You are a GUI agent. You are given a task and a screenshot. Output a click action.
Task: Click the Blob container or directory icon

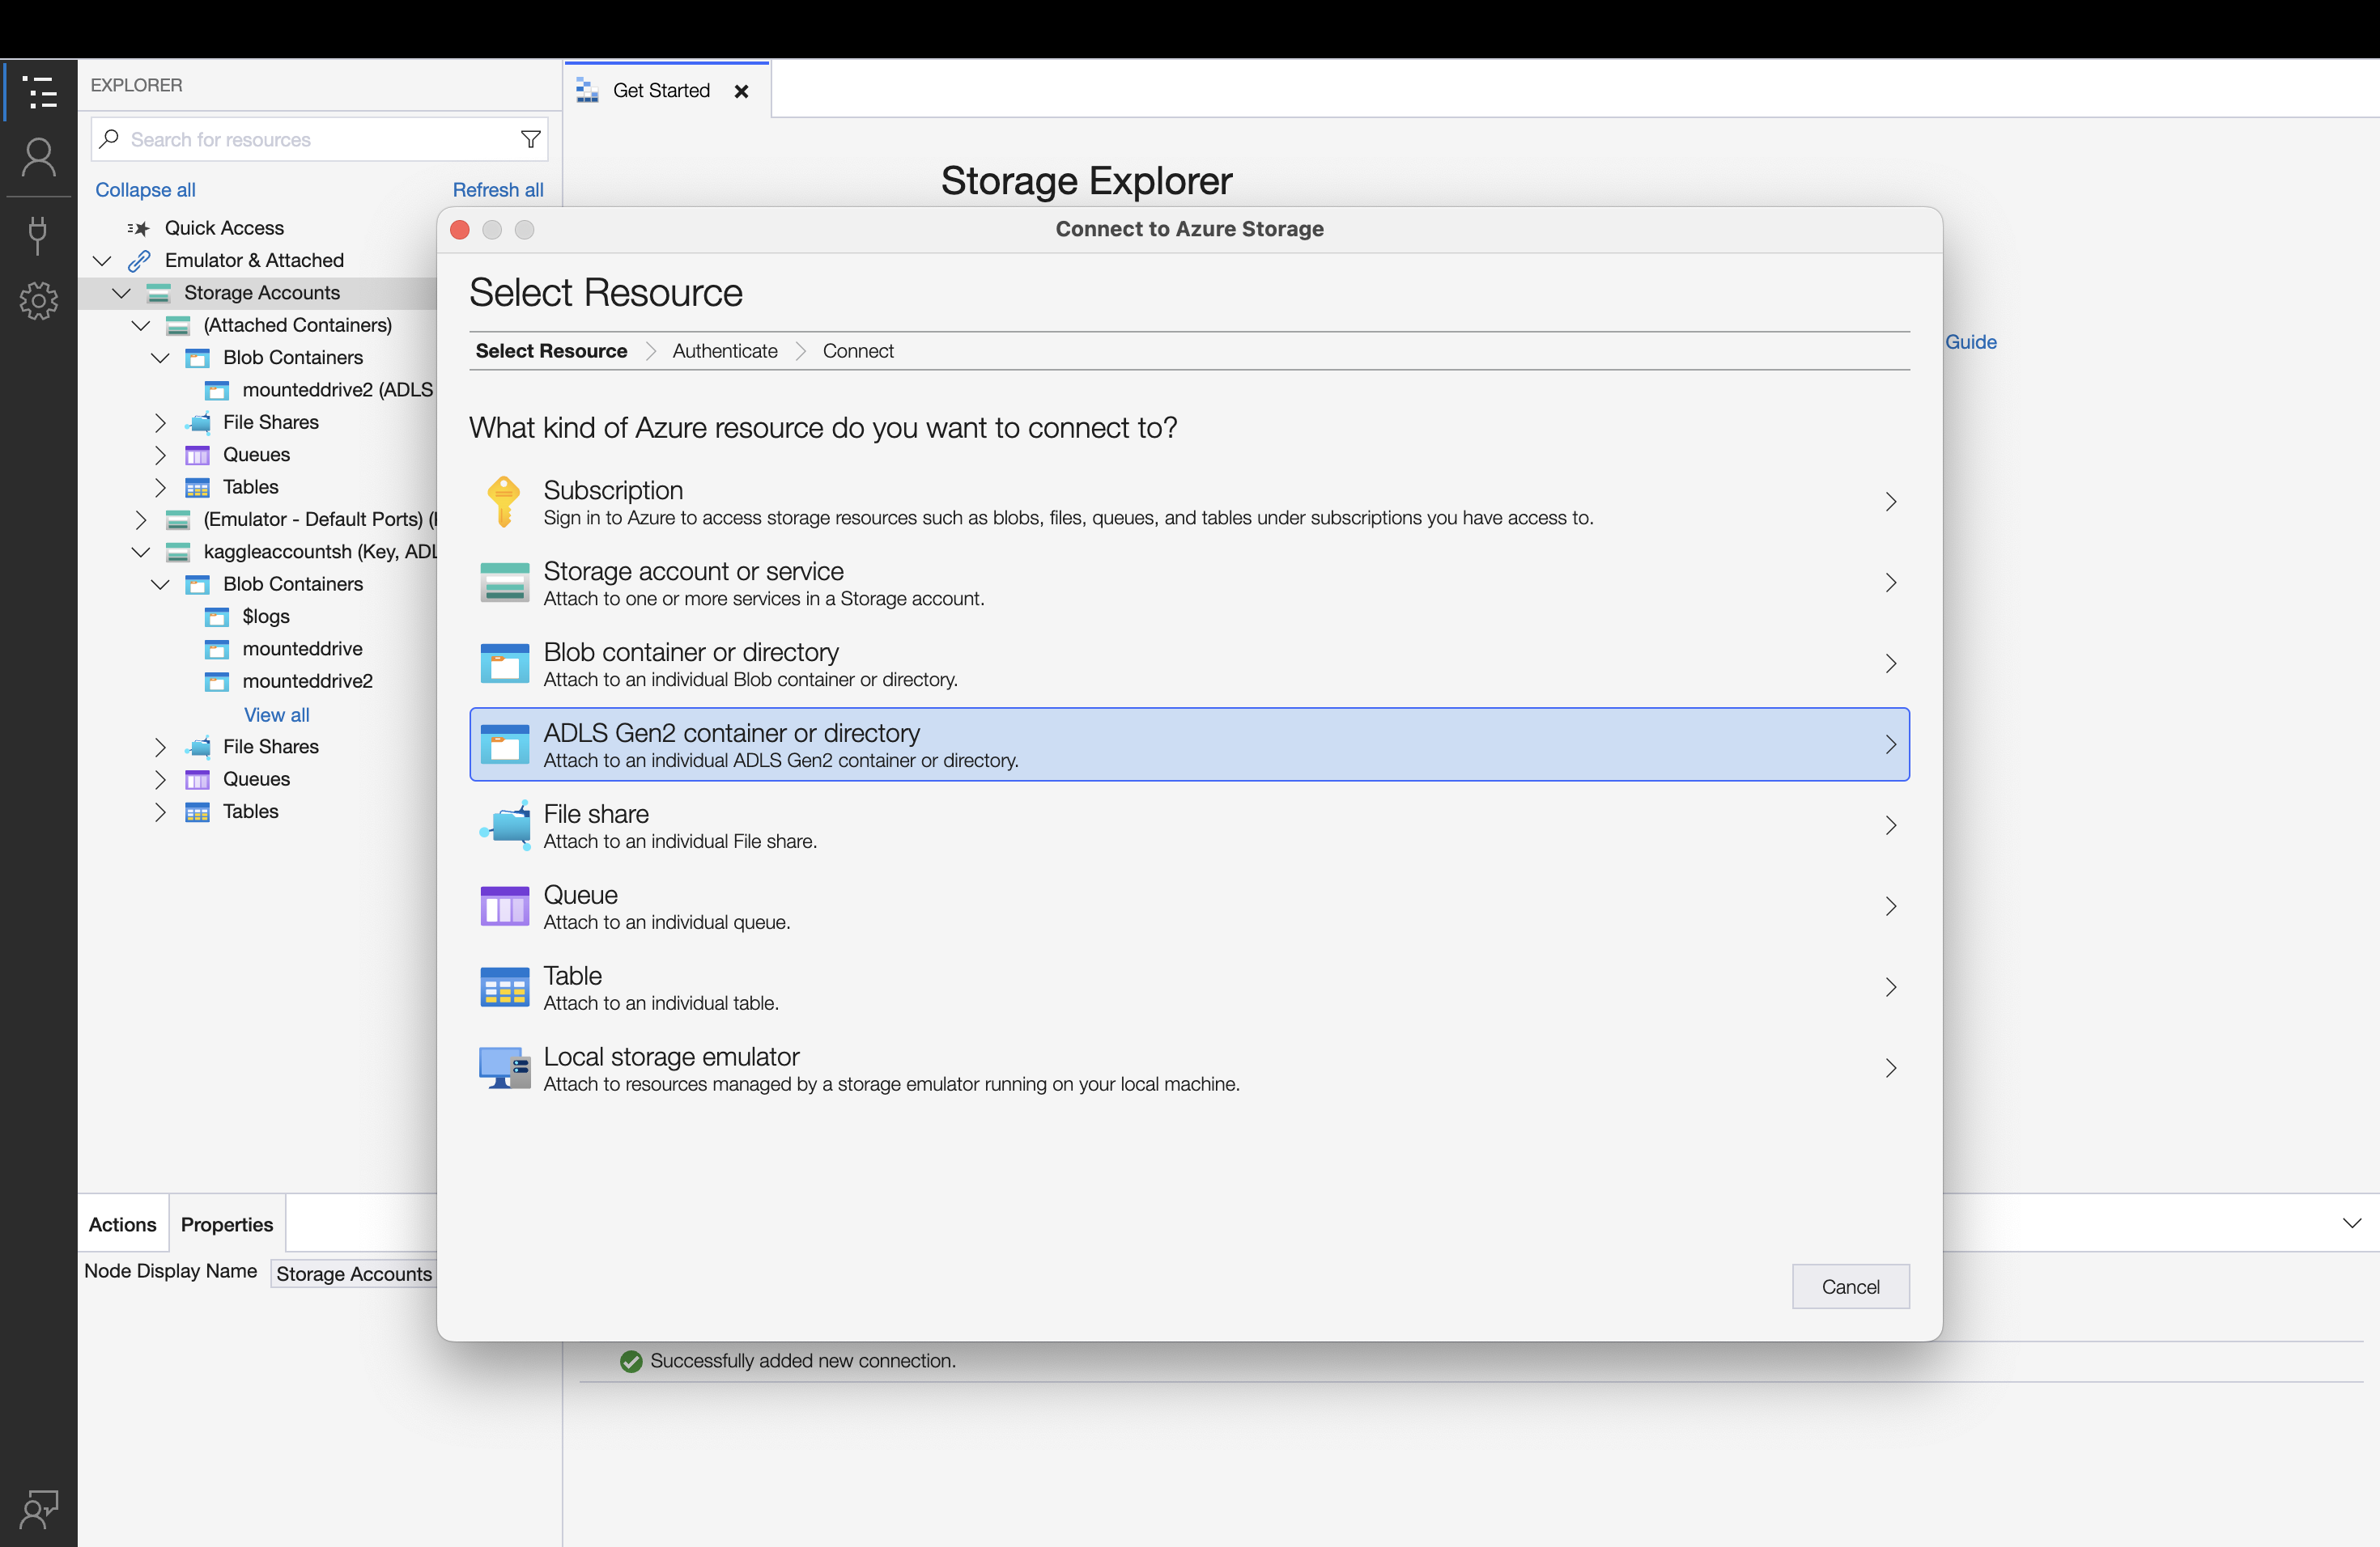coord(504,663)
